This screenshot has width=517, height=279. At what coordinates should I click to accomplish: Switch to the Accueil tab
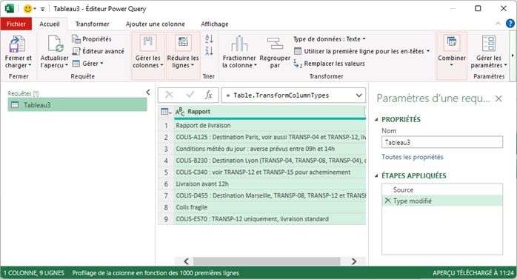[50, 24]
